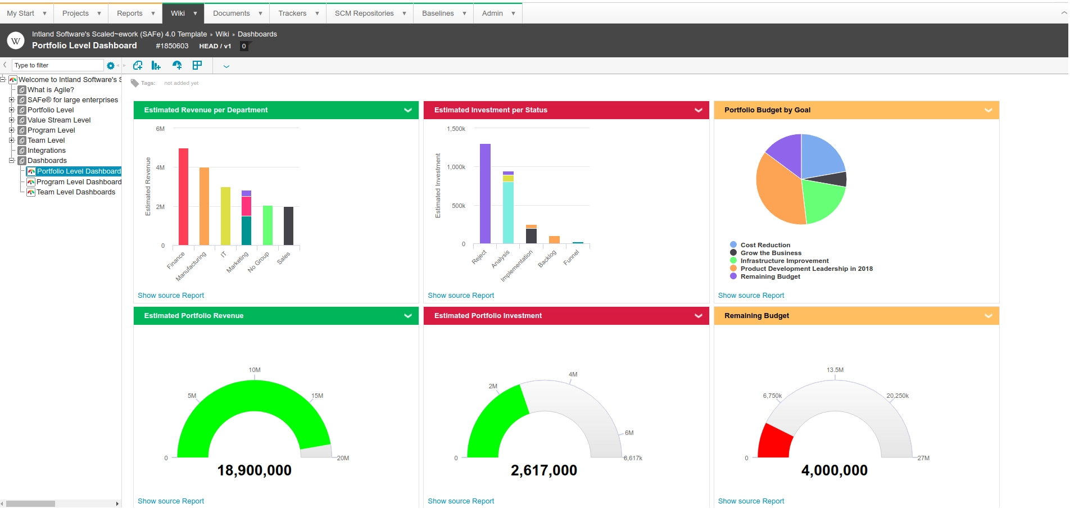
Task: Show source Report for Remaining Budget
Action: (751, 501)
